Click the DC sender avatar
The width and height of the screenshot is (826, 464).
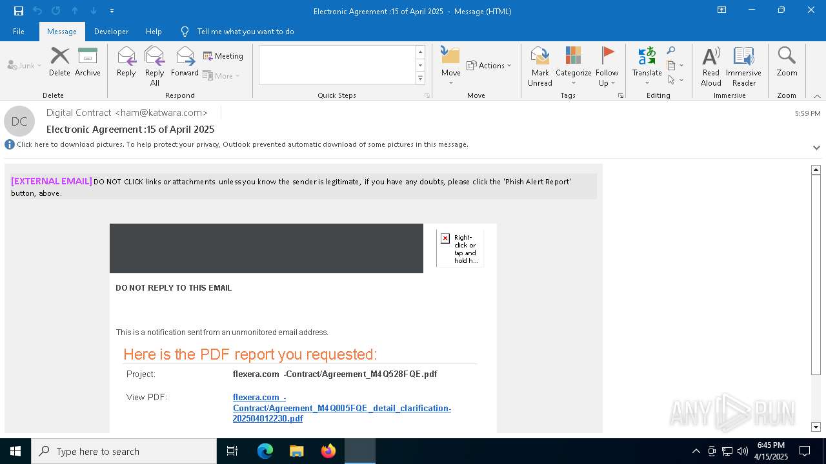(19, 121)
